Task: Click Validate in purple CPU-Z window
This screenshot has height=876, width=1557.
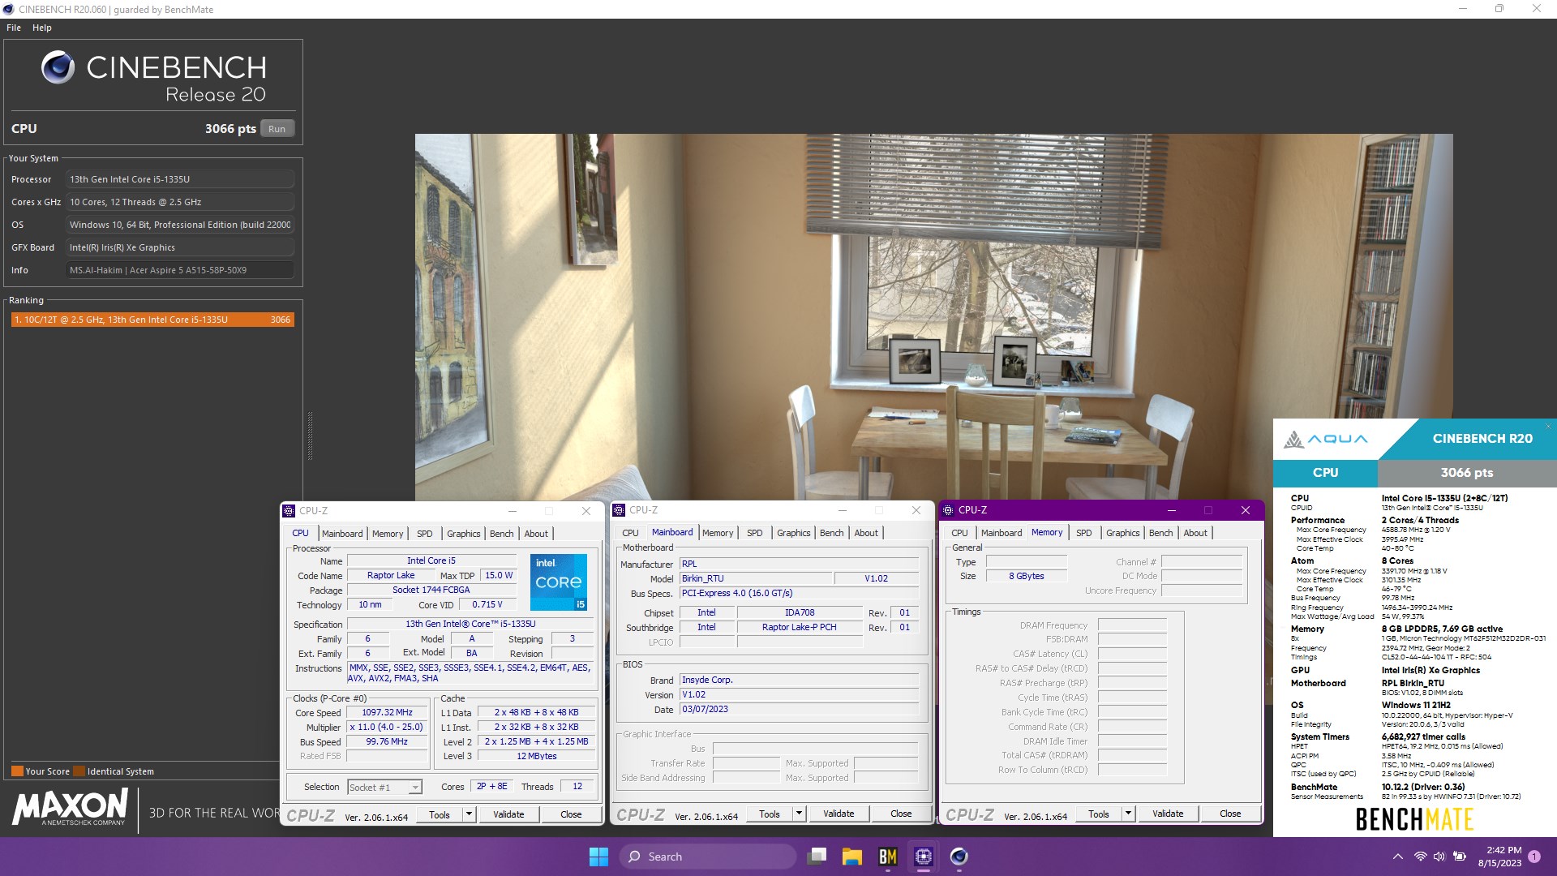Action: 1168,814
